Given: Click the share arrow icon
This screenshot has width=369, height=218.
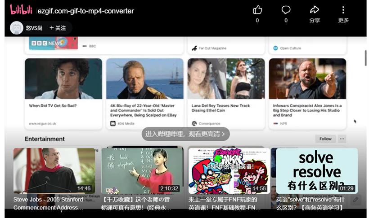Looking at the screenshot, I should click(x=315, y=10).
